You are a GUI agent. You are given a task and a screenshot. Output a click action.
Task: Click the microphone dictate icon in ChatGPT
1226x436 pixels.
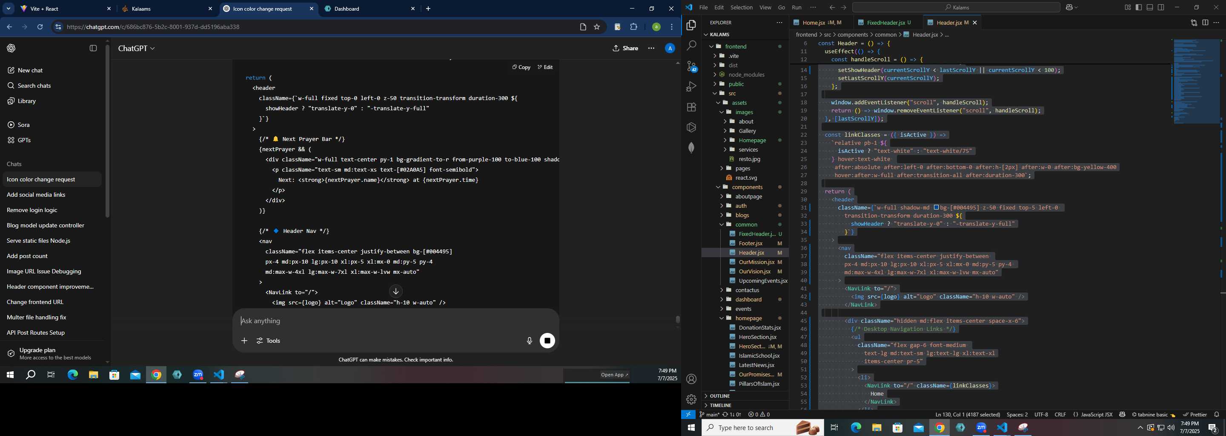[x=529, y=341]
